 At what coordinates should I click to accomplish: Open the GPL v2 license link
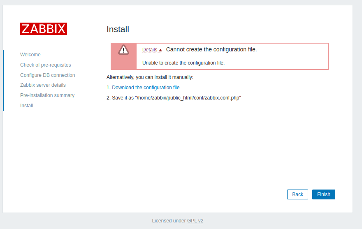click(x=195, y=221)
